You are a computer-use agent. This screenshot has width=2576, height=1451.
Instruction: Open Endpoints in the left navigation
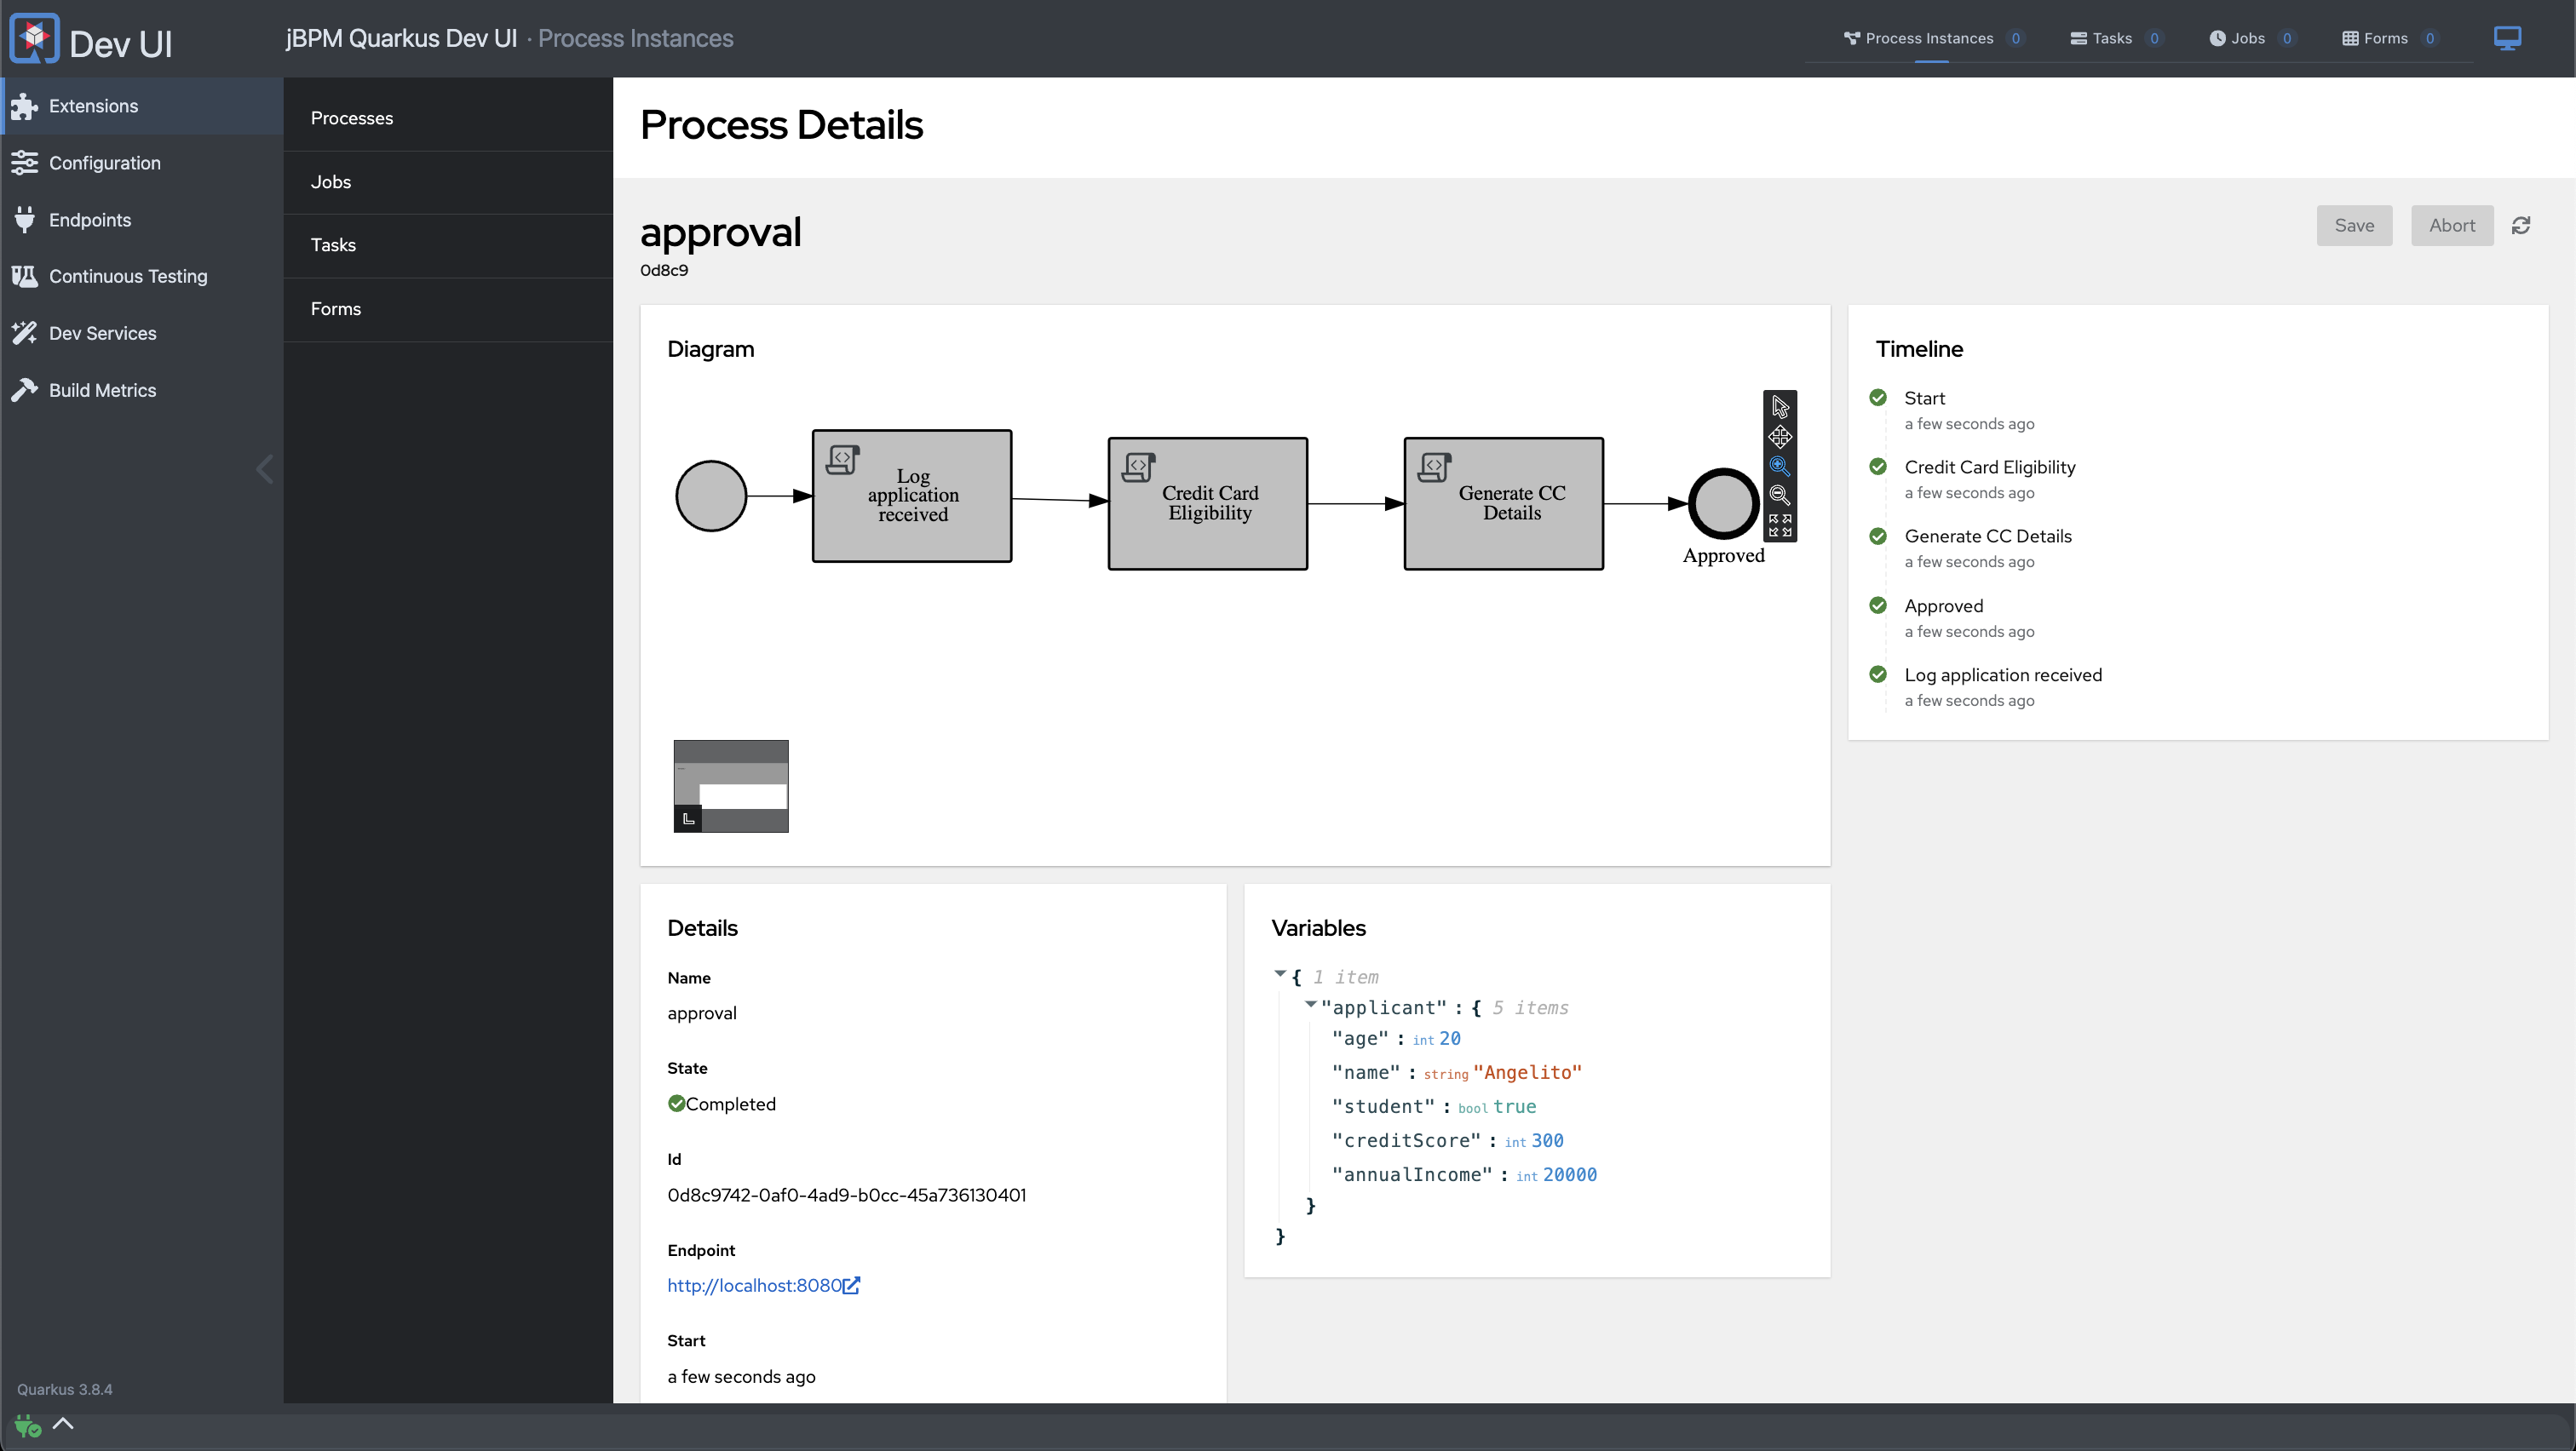142,220
